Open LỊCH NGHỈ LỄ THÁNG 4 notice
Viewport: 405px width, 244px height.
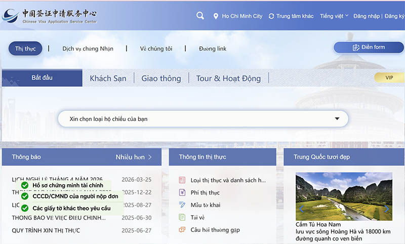click(57, 179)
